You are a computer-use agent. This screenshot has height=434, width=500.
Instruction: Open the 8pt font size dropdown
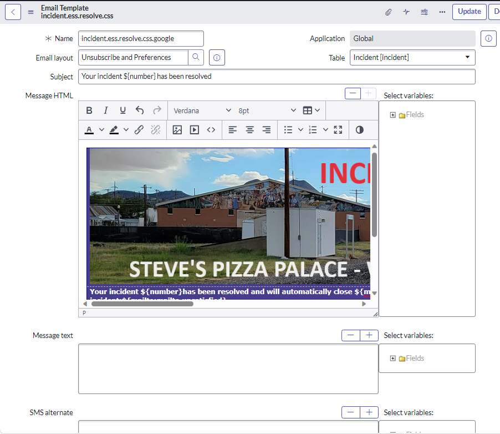pyautogui.click(x=267, y=110)
